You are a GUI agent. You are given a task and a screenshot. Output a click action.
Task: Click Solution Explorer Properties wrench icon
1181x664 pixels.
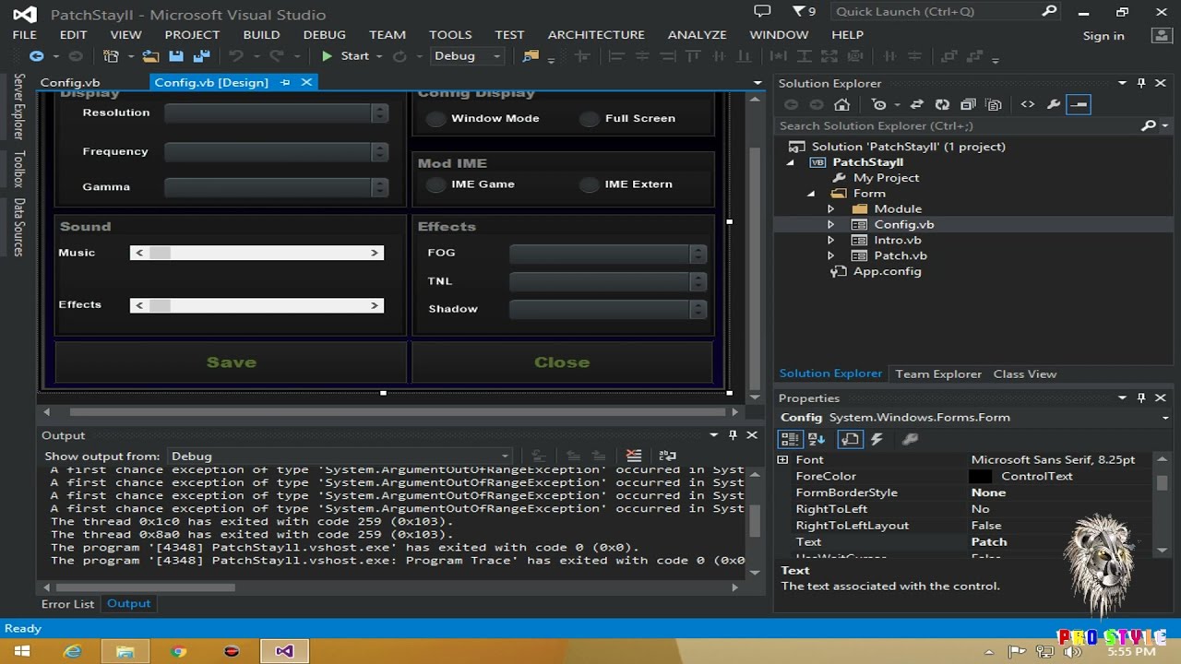coord(1054,104)
